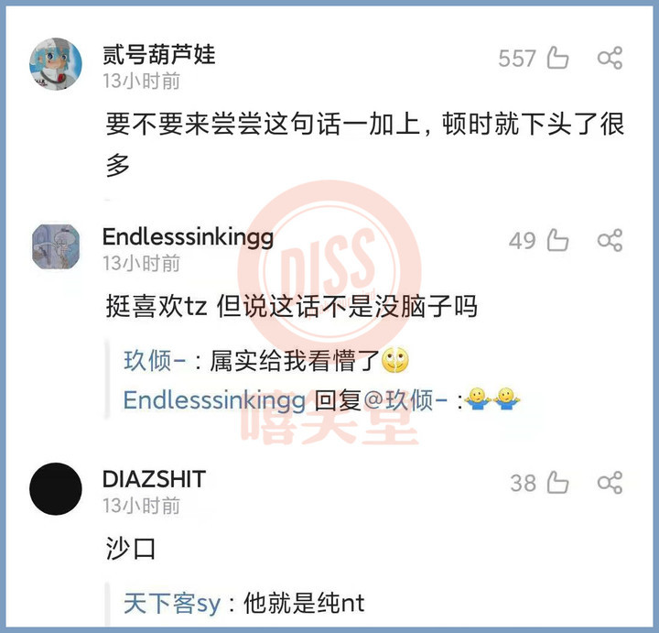The height and width of the screenshot is (633, 659).
Task: Share Endlesssinkingg's comment
Action: pos(610,240)
